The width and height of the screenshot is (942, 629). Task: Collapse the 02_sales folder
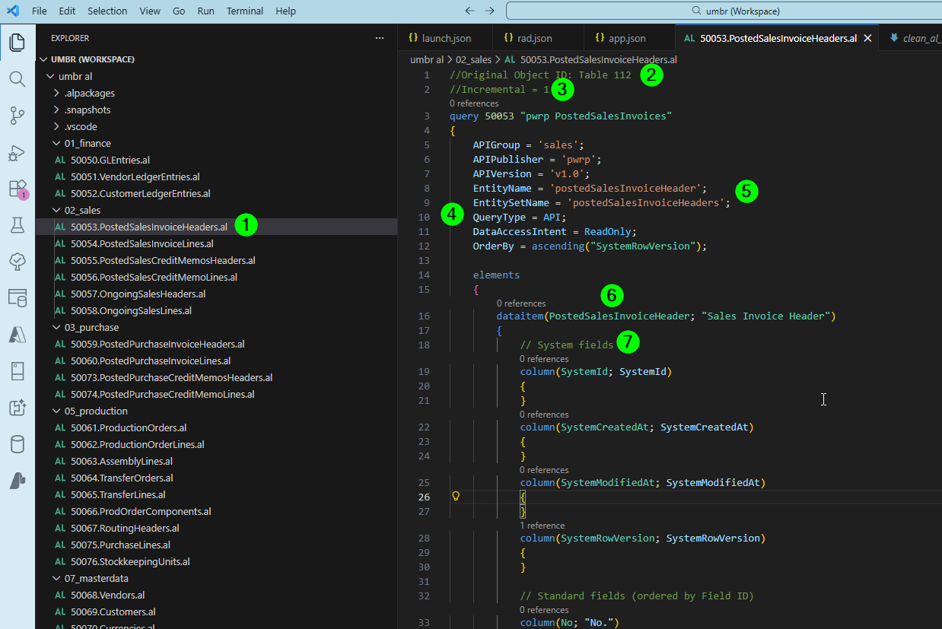point(216,210)
